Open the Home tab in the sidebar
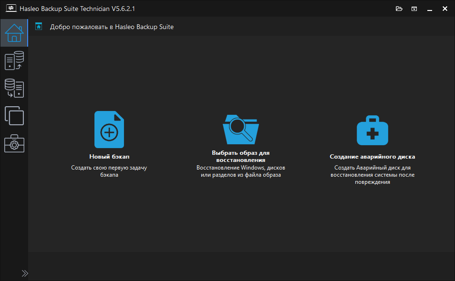 coord(14,33)
